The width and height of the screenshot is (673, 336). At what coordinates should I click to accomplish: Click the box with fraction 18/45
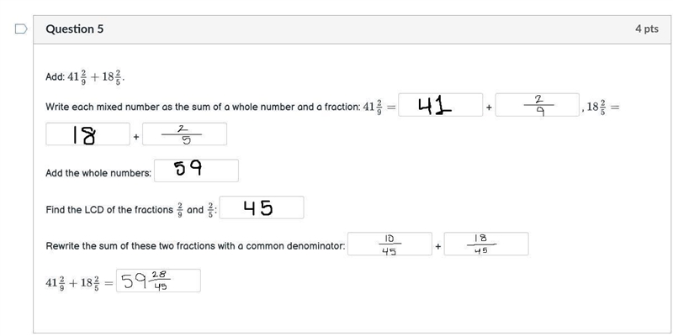click(x=486, y=244)
